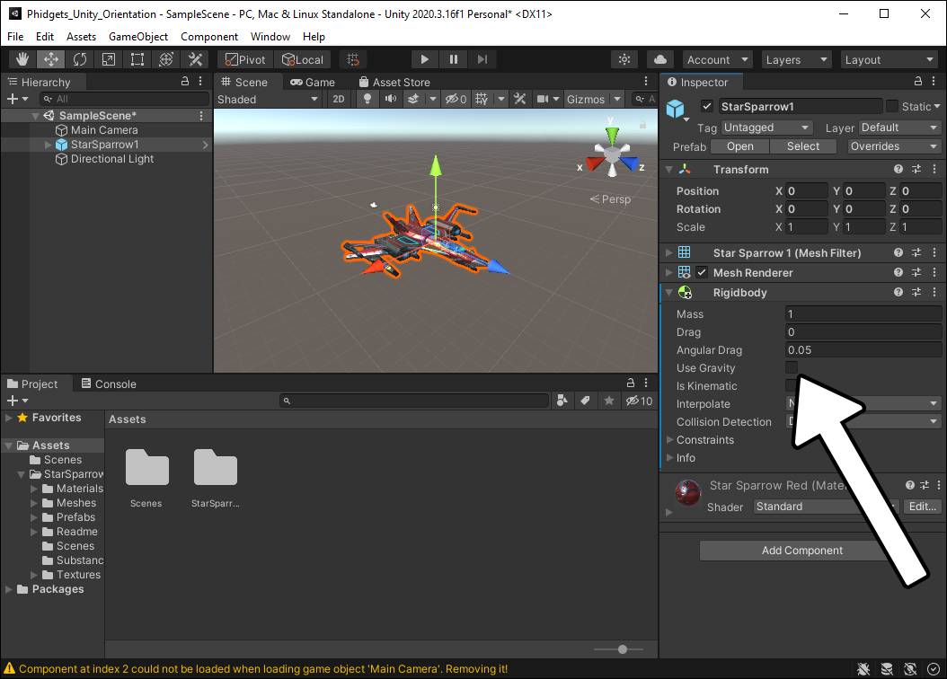Viewport: 947px width, 679px height.
Task: Open the GameObject menu
Action: (138, 36)
